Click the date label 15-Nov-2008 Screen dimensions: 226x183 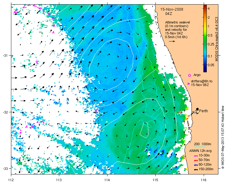[172, 9]
